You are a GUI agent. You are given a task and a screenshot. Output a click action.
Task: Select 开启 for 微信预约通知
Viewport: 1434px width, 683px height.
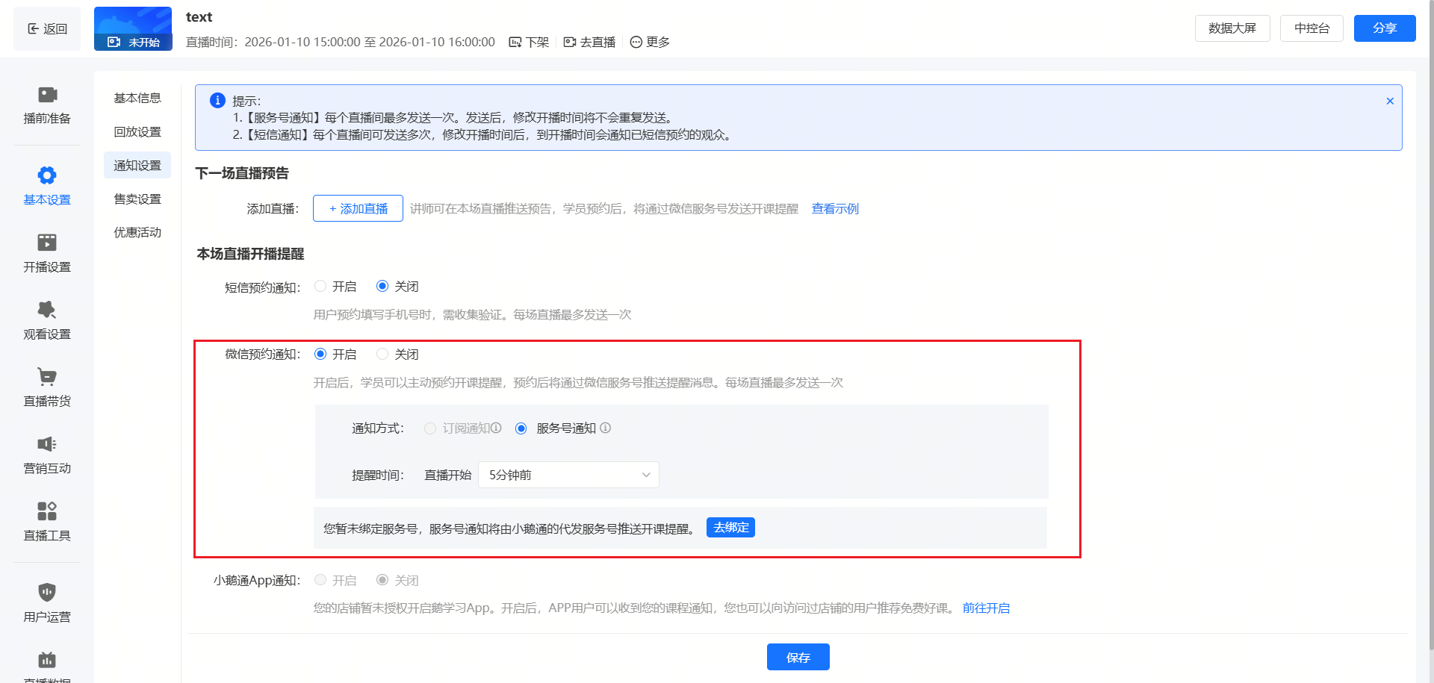(x=320, y=354)
